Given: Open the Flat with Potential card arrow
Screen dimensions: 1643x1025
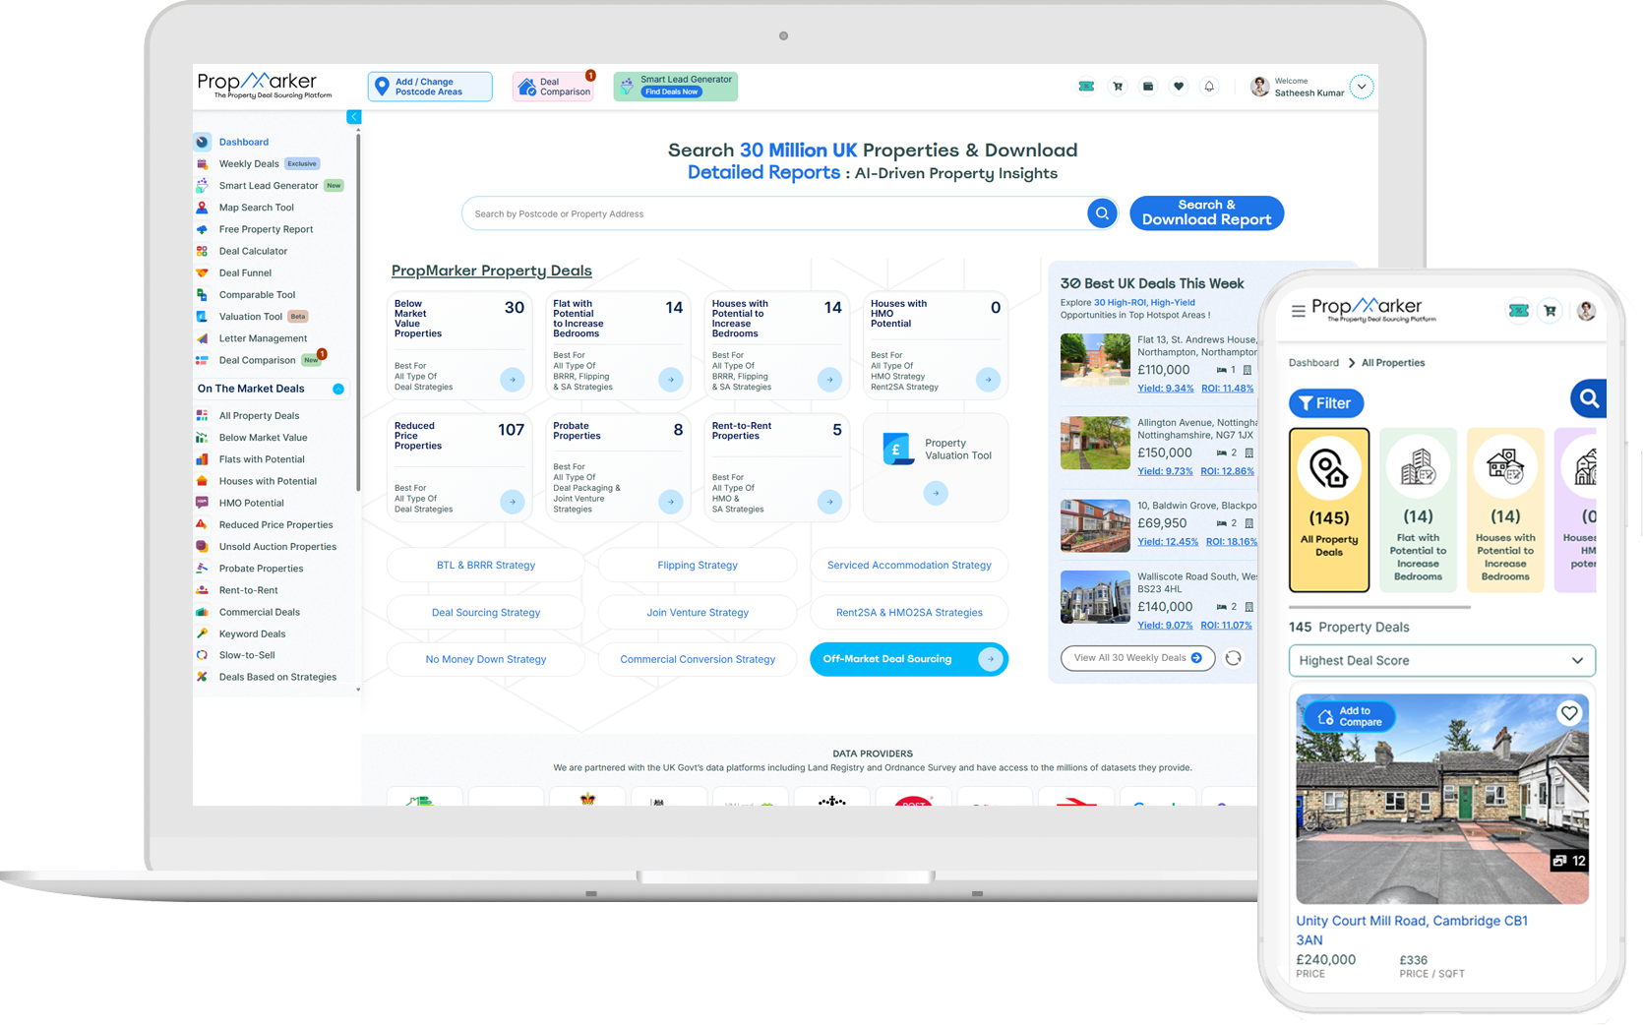Looking at the screenshot, I should click(671, 379).
